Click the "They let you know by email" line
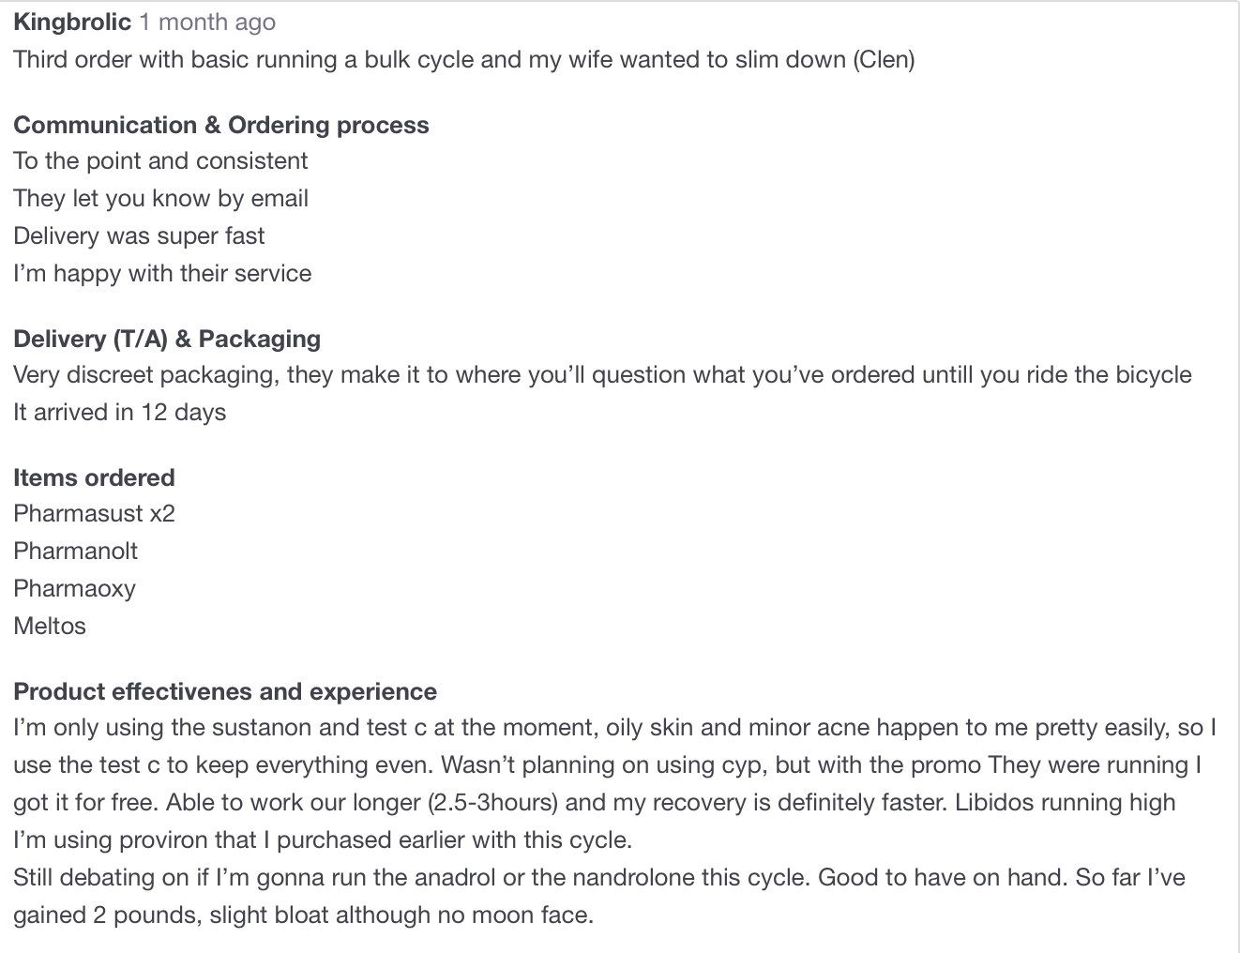1240x953 pixels. pos(160,198)
